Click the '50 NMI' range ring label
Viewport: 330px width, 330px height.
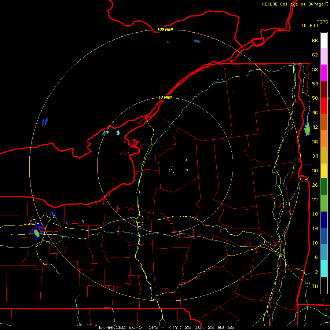[x=165, y=98]
